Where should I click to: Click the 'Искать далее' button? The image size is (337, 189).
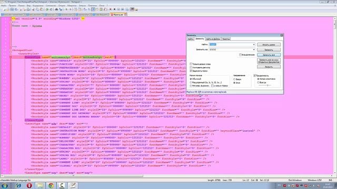click(269, 45)
